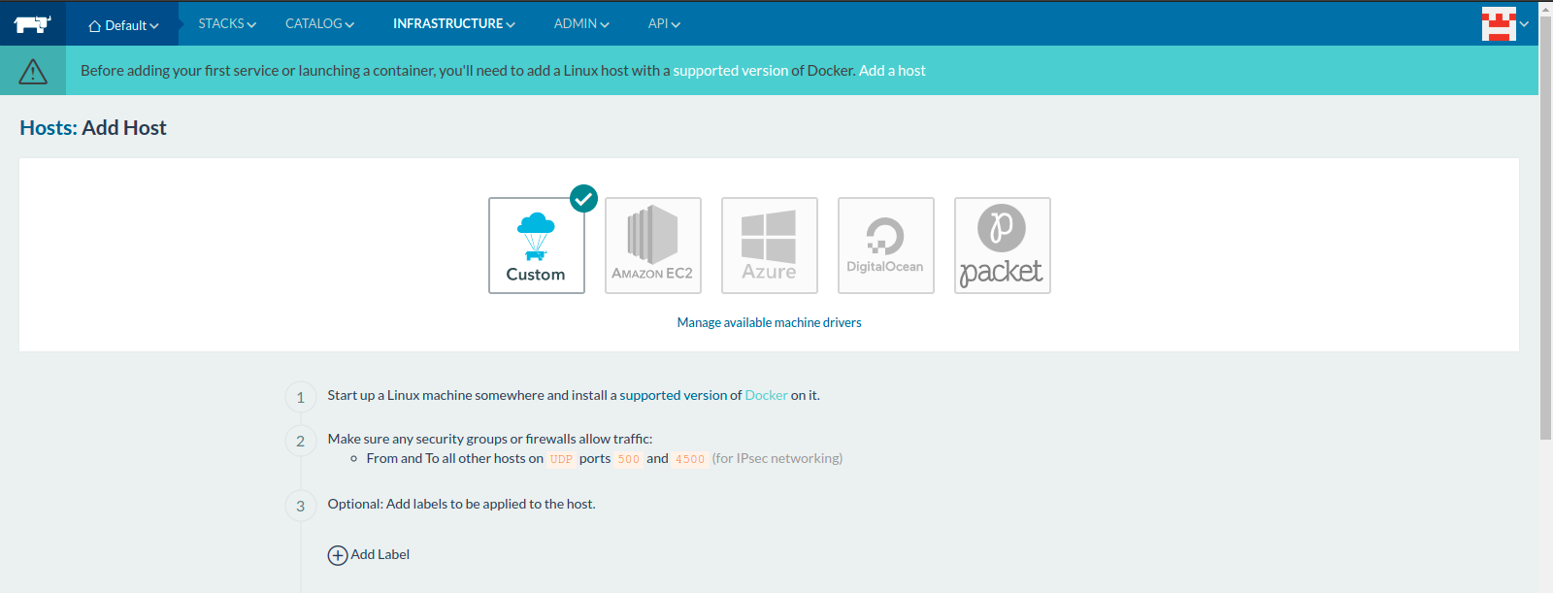Screen dimensions: 1553x593
Task: Open the INFRASTRUCTURE menu
Action: (x=453, y=23)
